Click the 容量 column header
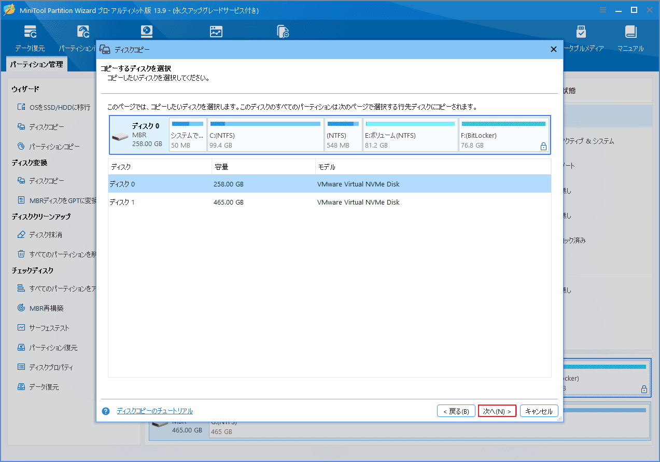This screenshot has width=660, height=462. [263, 167]
